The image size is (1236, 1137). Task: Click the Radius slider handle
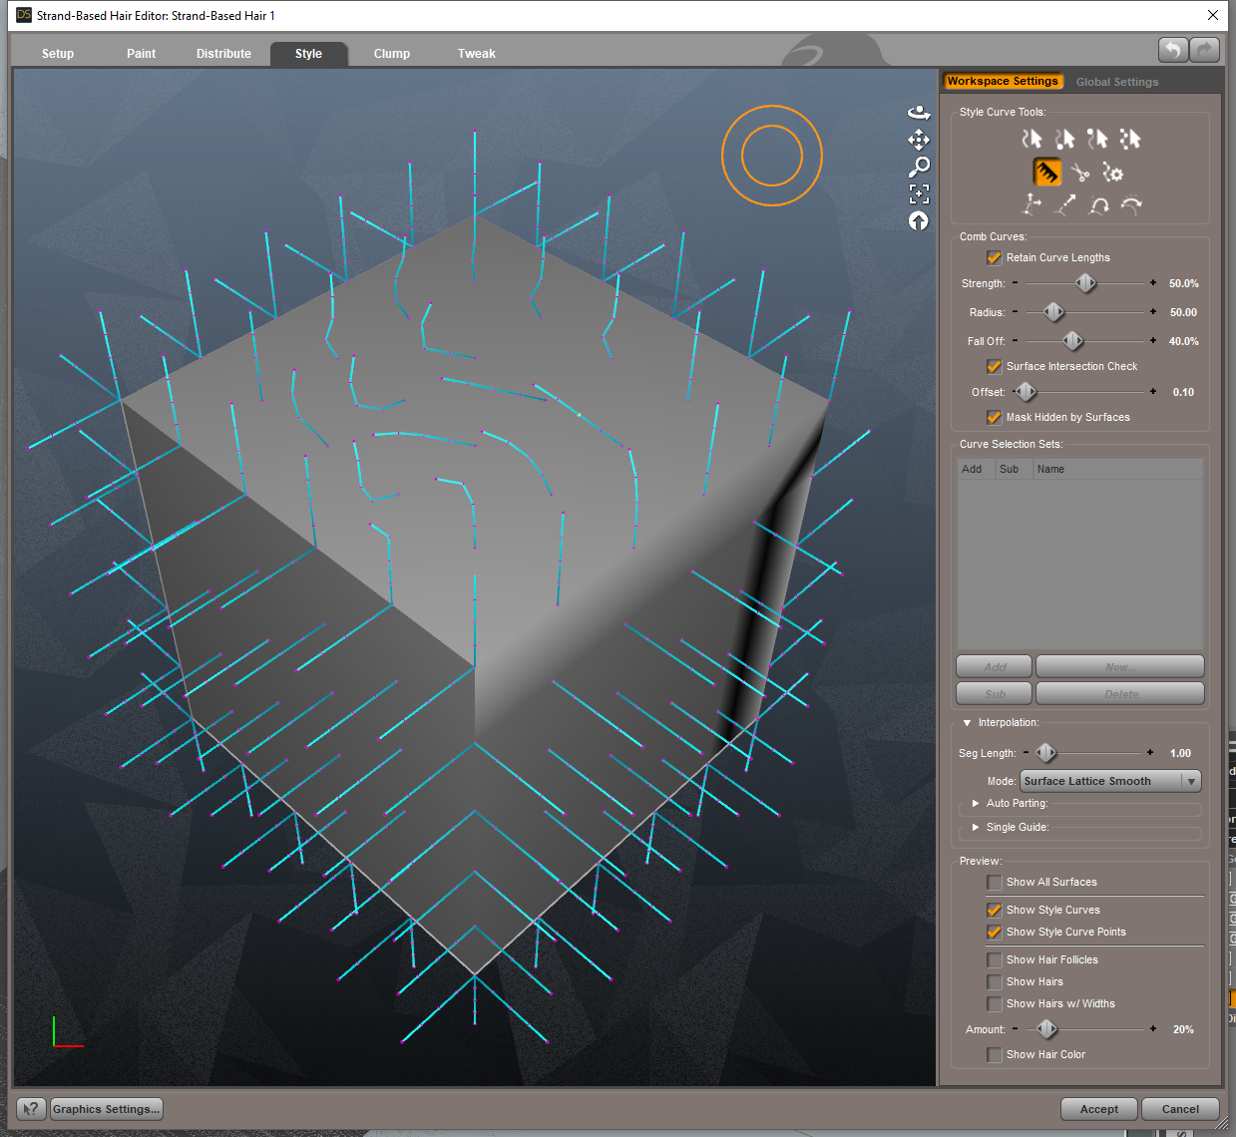click(x=1053, y=312)
